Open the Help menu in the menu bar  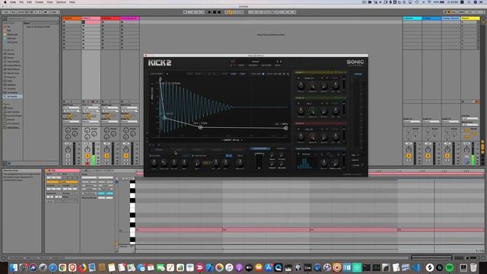72,2
